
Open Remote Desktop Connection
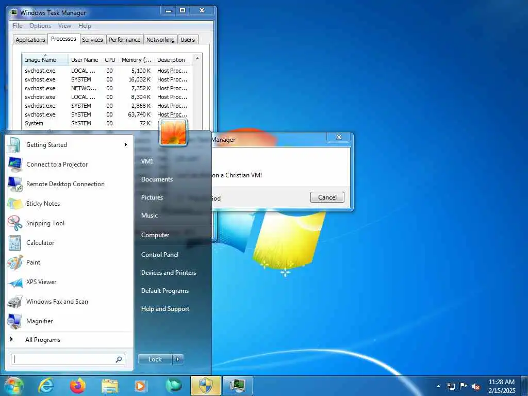pos(69,184)
